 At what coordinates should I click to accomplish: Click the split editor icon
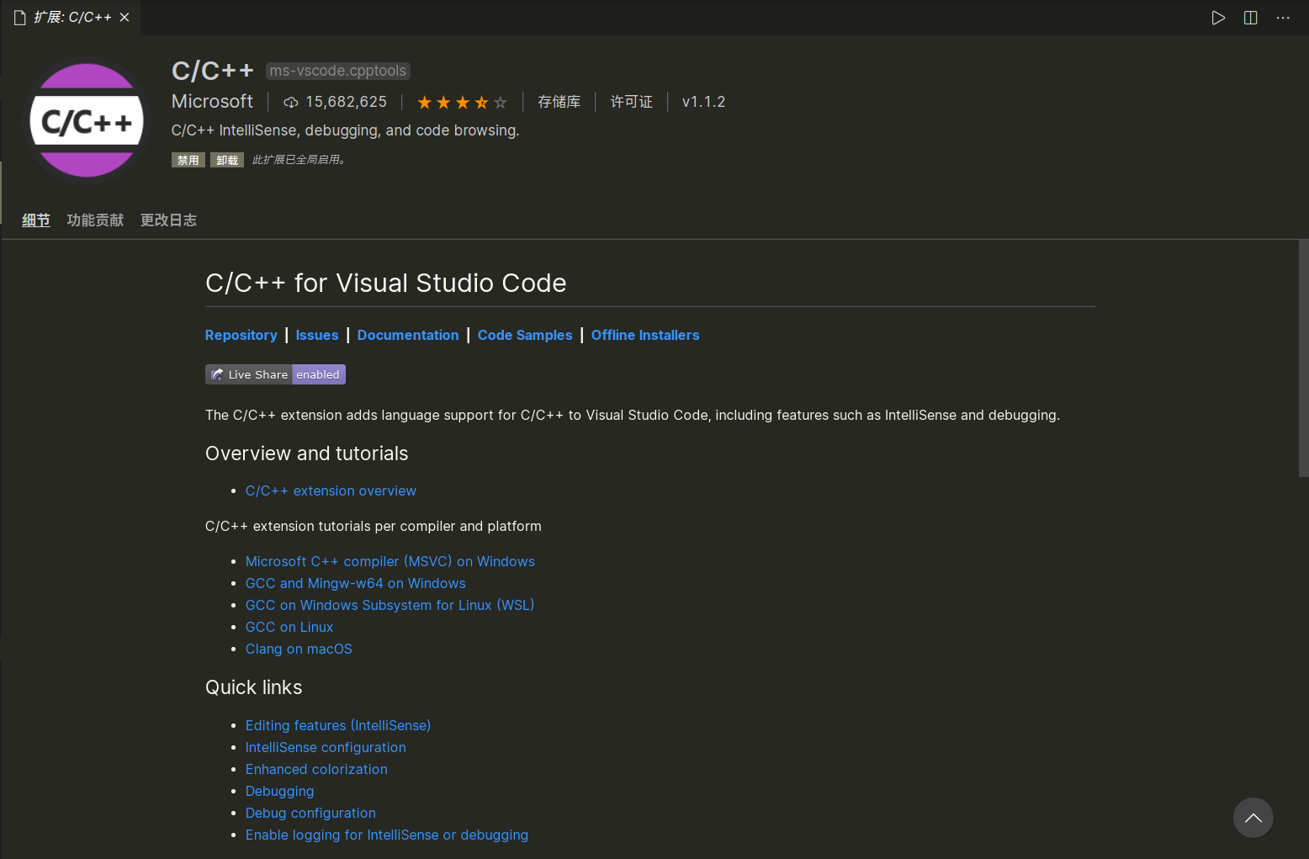pyautogui.click(x=1250, y=18)
